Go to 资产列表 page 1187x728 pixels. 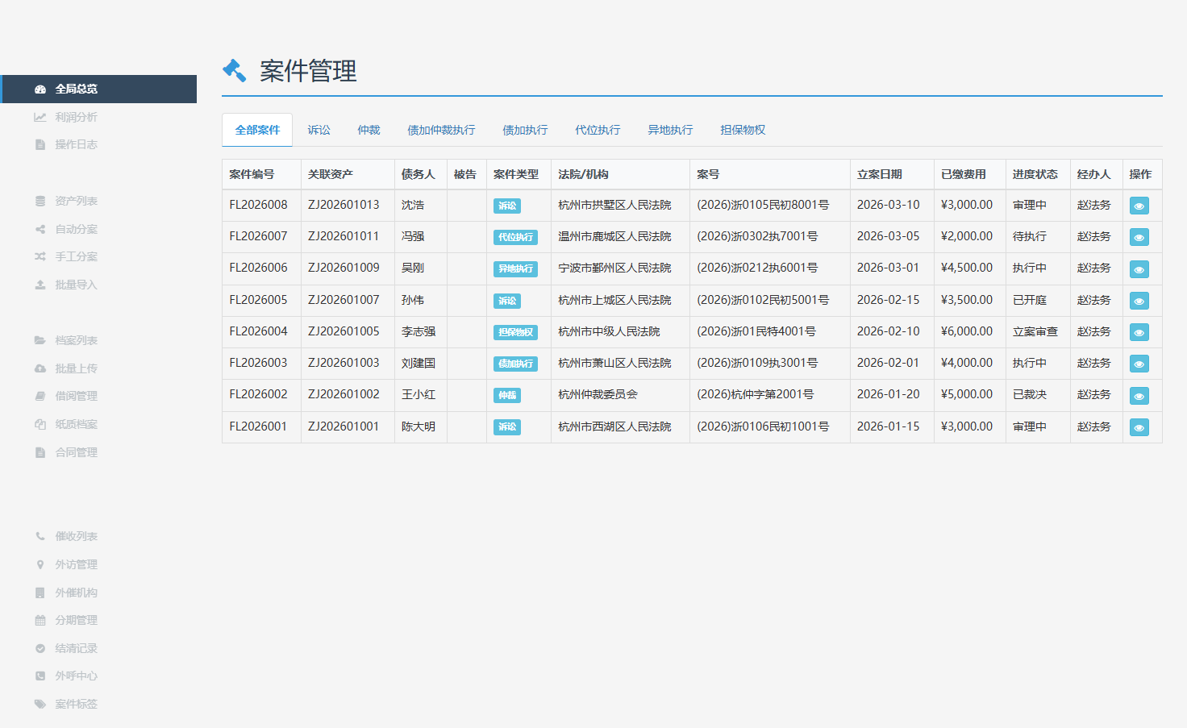click(76, 201)
